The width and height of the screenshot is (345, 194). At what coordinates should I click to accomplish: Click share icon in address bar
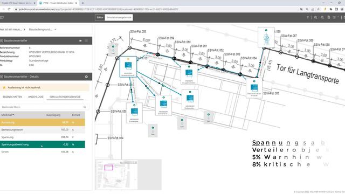click(x=313, y=9)
